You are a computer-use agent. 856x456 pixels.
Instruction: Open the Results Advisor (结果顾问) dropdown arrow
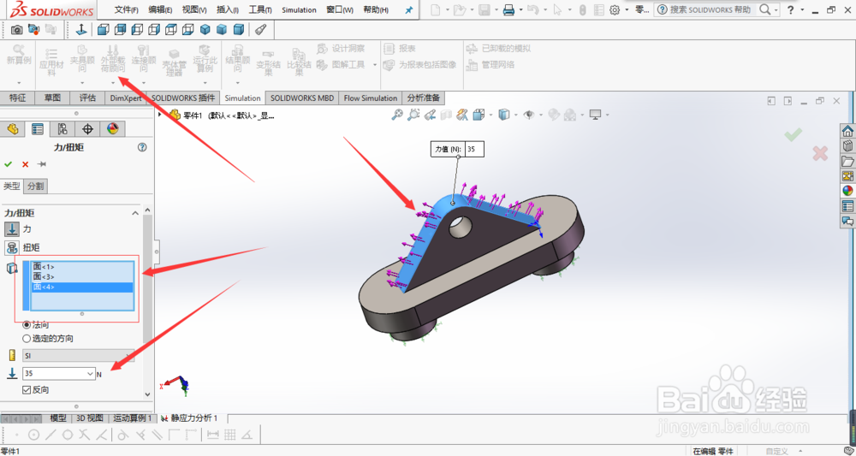(x=237, y=83)
